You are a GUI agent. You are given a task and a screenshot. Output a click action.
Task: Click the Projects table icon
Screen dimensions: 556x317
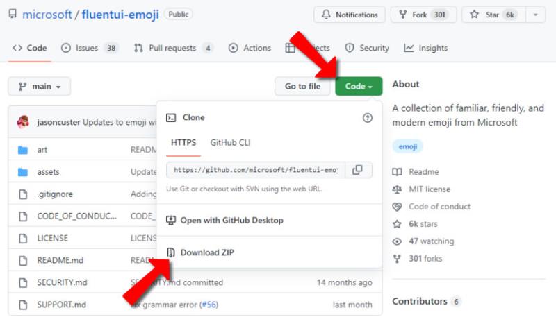(290, 48)
